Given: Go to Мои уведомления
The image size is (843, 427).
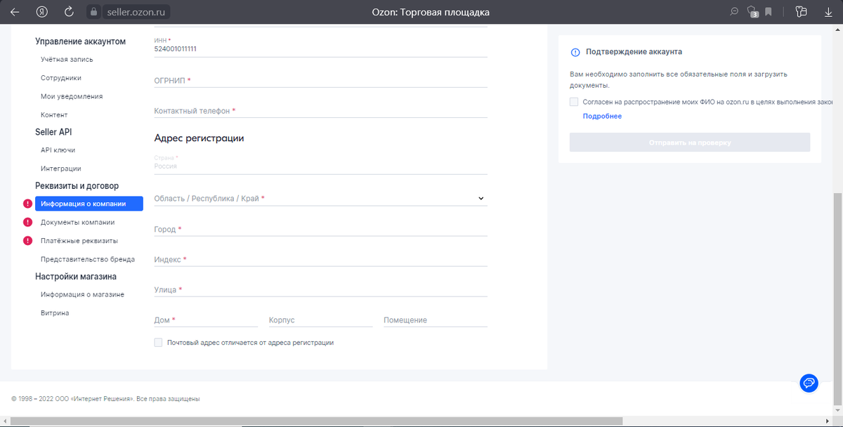Looking at the screenshot, I should coord(72,96).
